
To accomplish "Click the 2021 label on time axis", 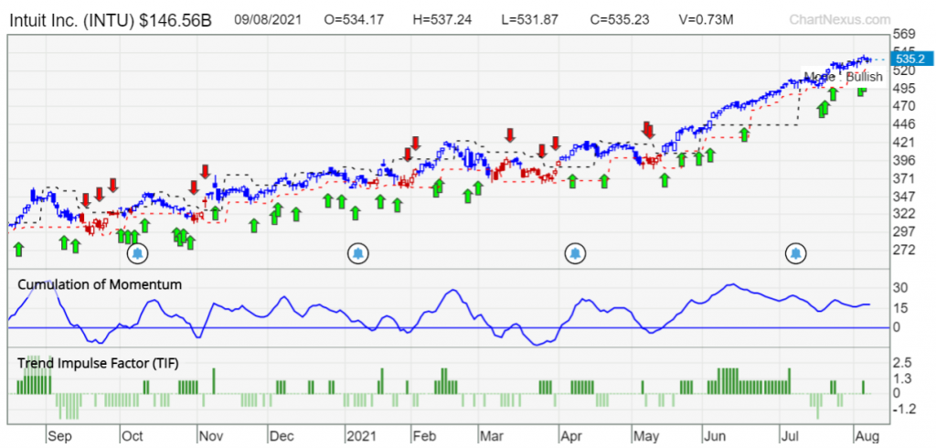I will tap(363, 435).
